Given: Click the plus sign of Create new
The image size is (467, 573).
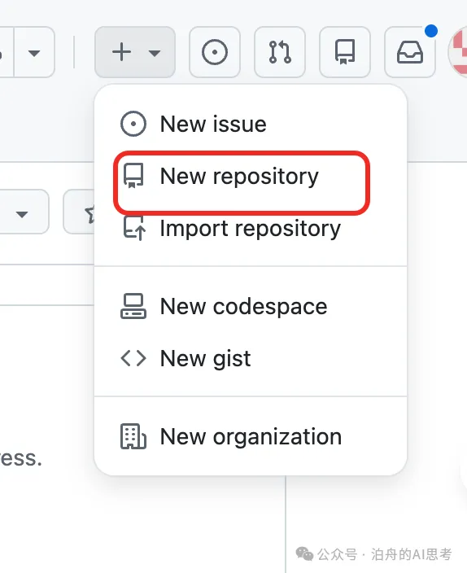Looking at the screenshot, I should click(x=122, y=52).
